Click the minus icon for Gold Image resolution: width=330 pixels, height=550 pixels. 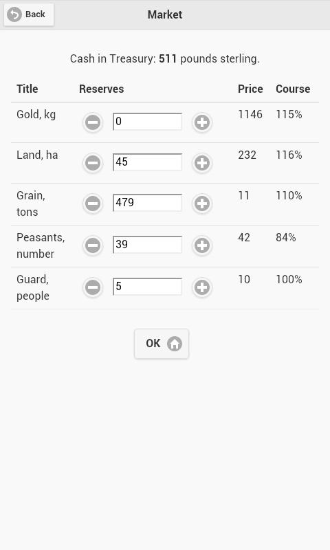pos(93,122)
